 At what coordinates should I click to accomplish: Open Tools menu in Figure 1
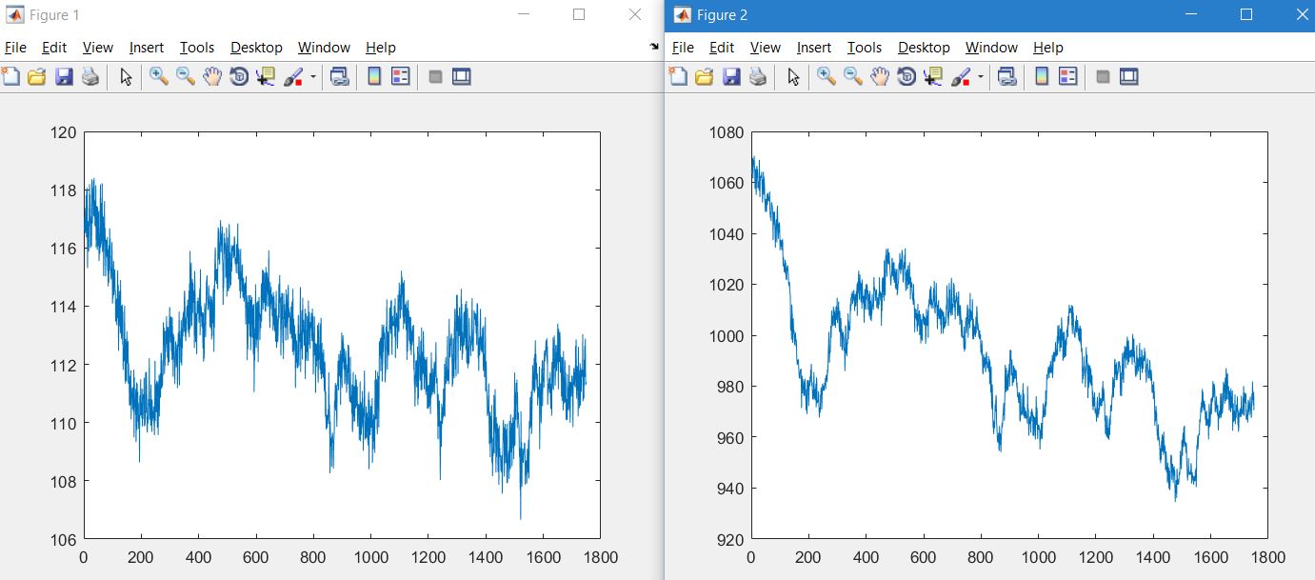click(197, 48)
